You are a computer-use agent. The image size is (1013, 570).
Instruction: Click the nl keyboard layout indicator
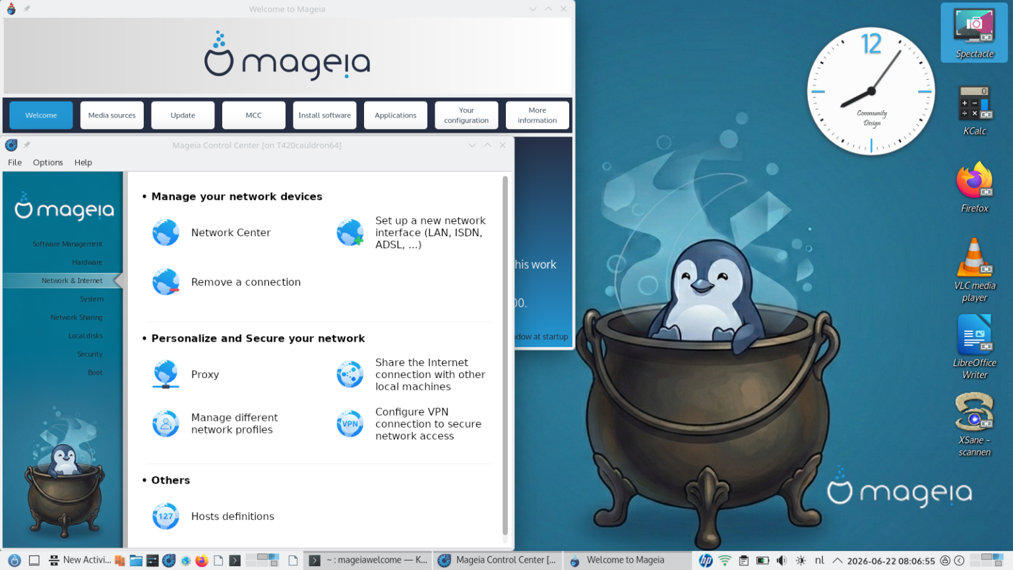pyautogui.click(x=820, y=560)
